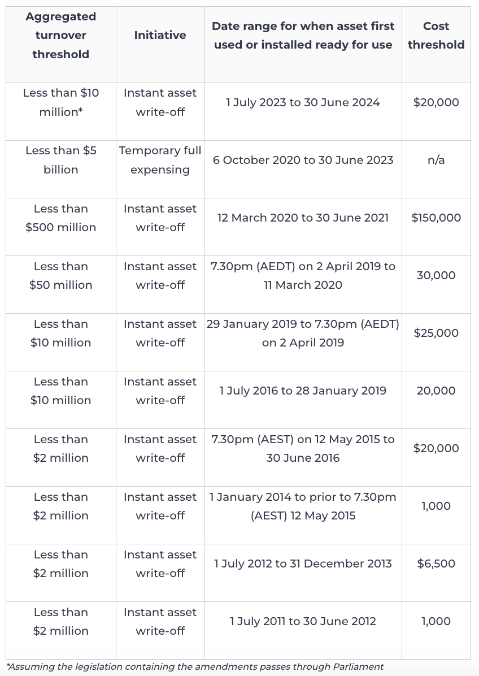Click the '6 October 2020 to 30 June 2023' cell

(303, 160)
